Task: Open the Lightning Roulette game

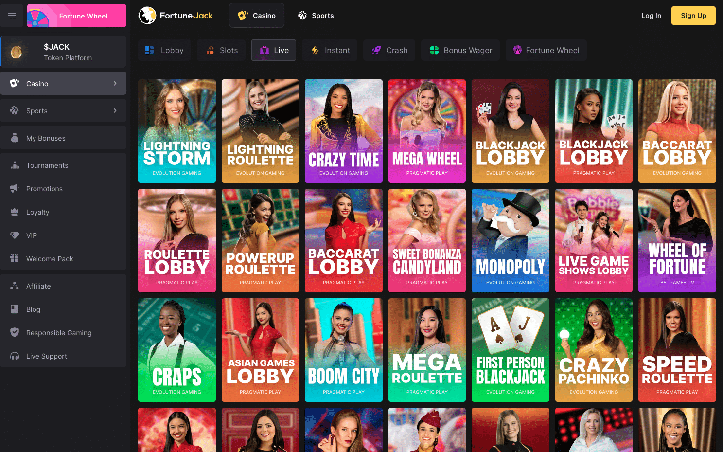Action: pyautogui.click(x=260, y=131)
